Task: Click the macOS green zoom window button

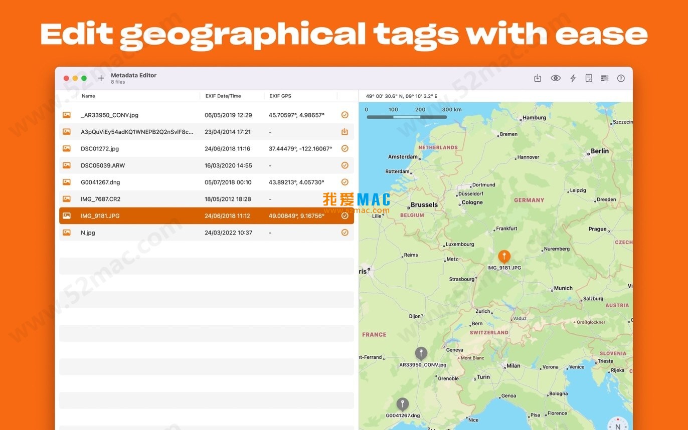Action: pos(84,78)
